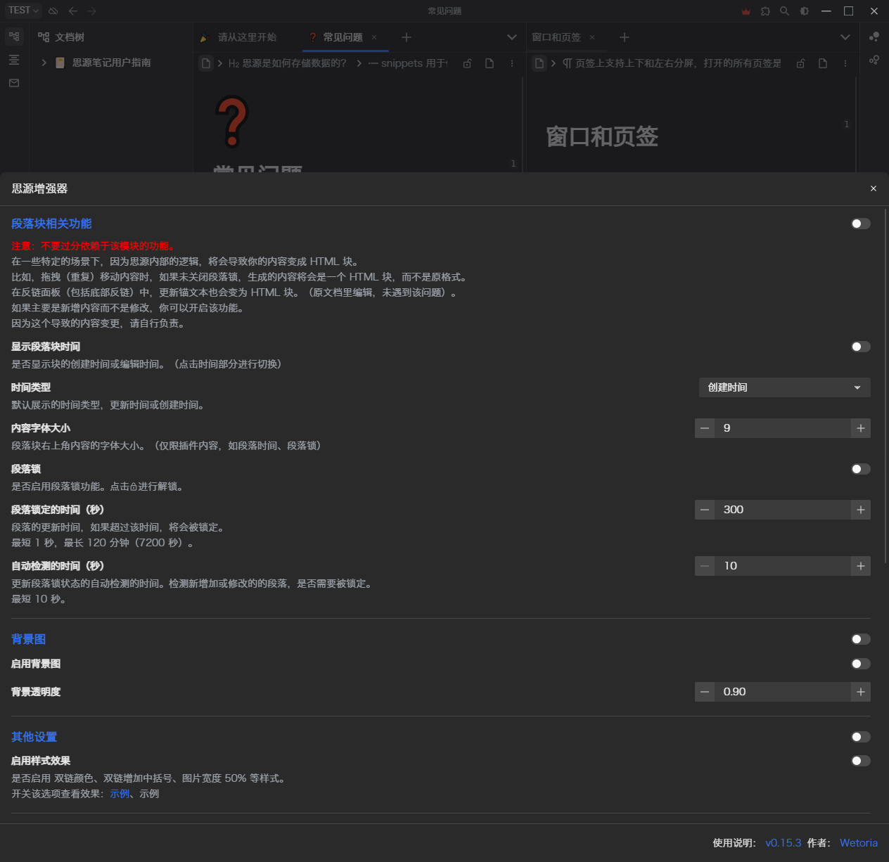Enable the 显示段落块时间 switch

(x=861, y=347)
